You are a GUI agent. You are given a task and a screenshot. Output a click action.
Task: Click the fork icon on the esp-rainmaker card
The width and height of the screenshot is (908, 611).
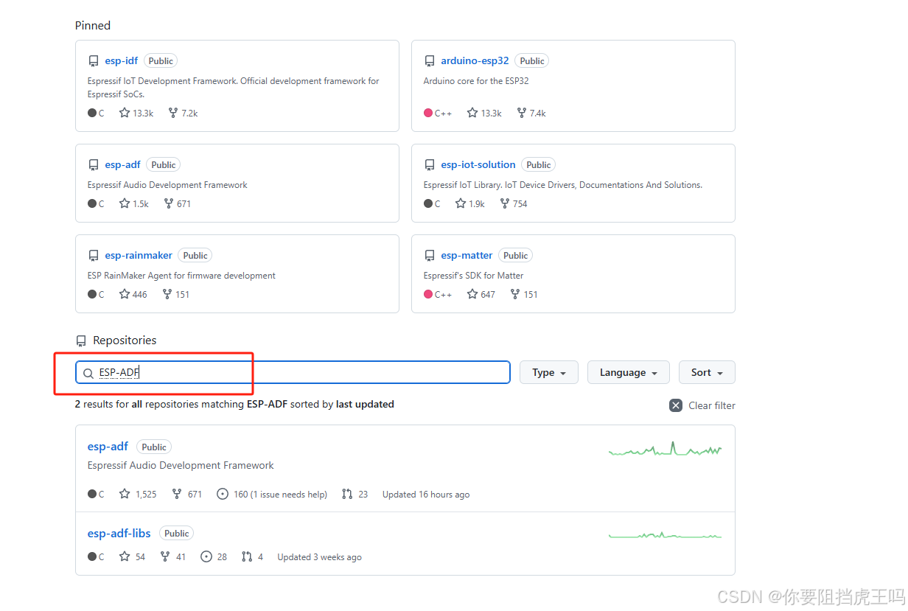pyautogui.click(x=167, y=294)
